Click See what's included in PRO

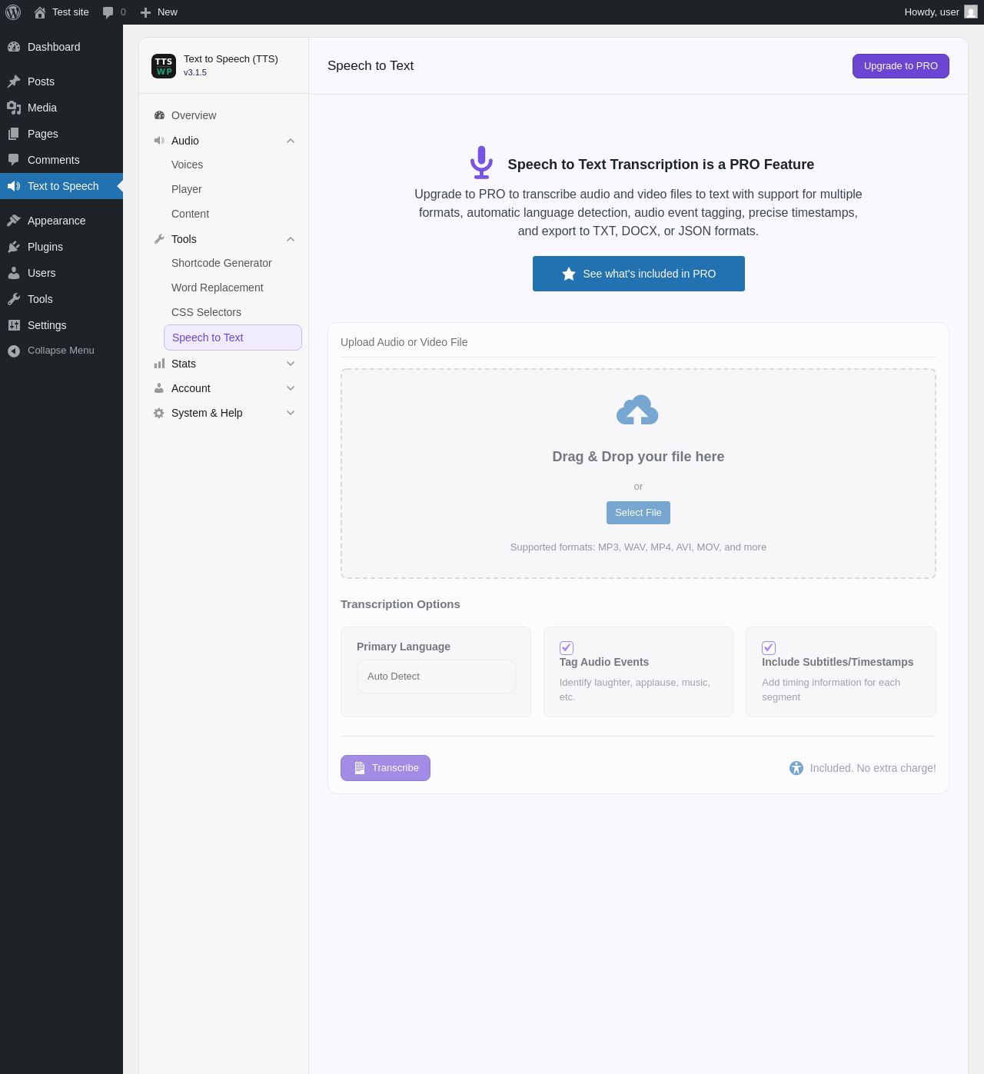coord(639,274)
